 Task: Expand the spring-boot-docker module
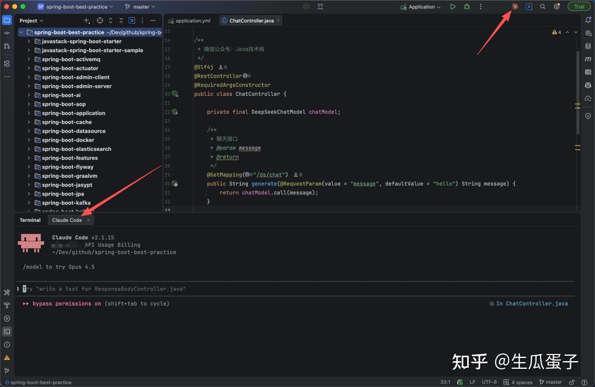(29, 140)
